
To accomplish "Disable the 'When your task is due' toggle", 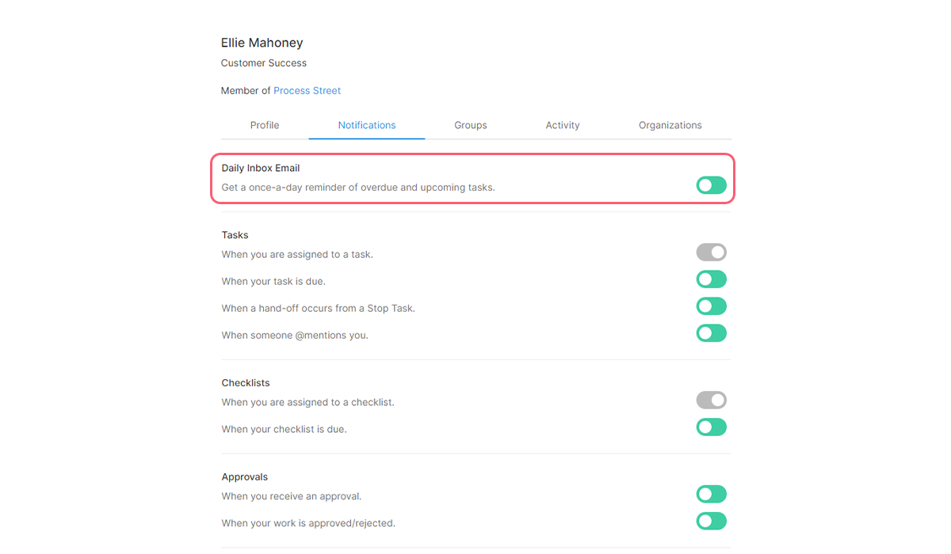I will click(x=711, y=279).
